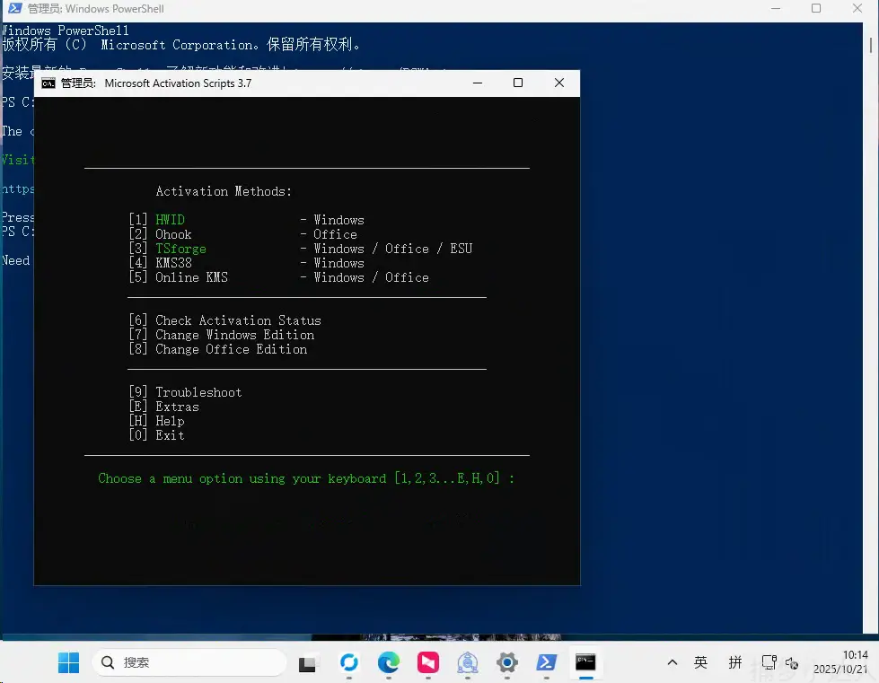
Task: Click the Windows Start button
Action: pos(68,663)
